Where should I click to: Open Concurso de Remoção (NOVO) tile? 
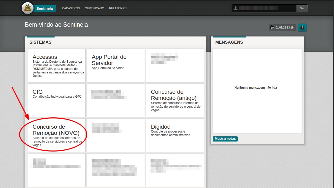coord(56,135)
